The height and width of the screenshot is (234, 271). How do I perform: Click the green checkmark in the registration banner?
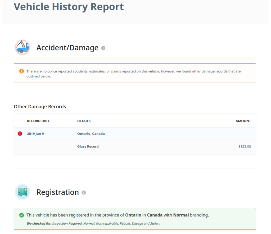pyautogui.click(x=21, y=215)
